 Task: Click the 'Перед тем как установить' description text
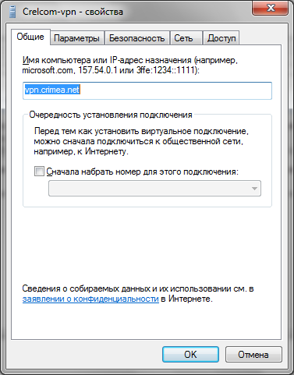tap(141, 141)
